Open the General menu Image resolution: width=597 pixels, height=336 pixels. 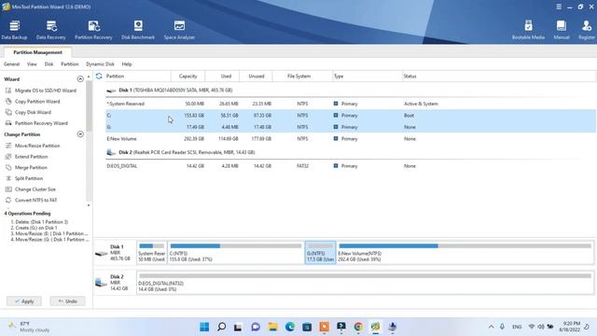coord(11,64)
